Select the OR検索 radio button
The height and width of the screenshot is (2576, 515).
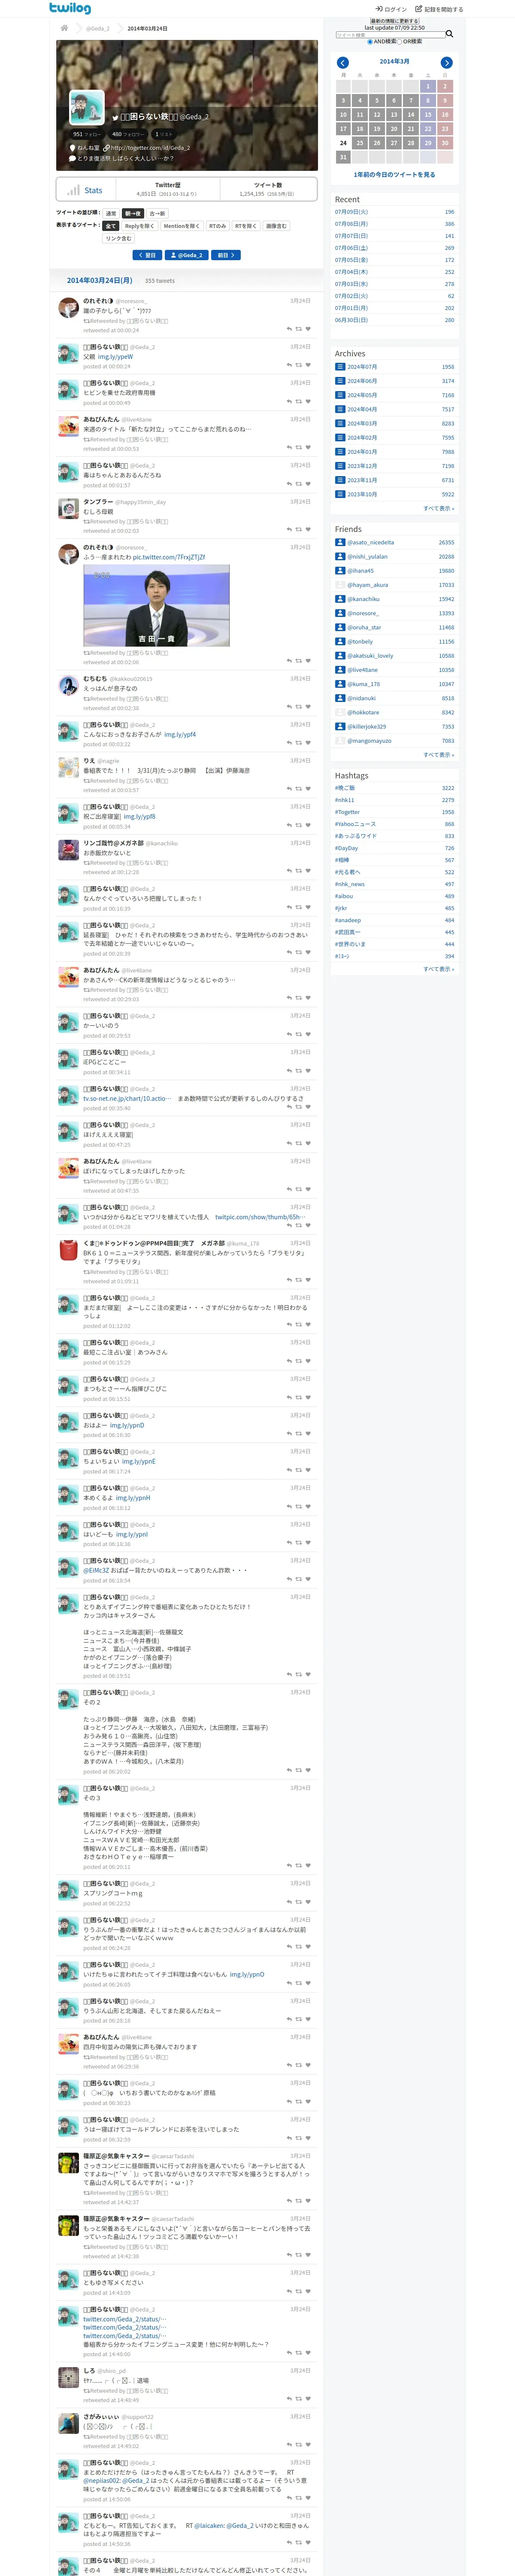(401, 42)
